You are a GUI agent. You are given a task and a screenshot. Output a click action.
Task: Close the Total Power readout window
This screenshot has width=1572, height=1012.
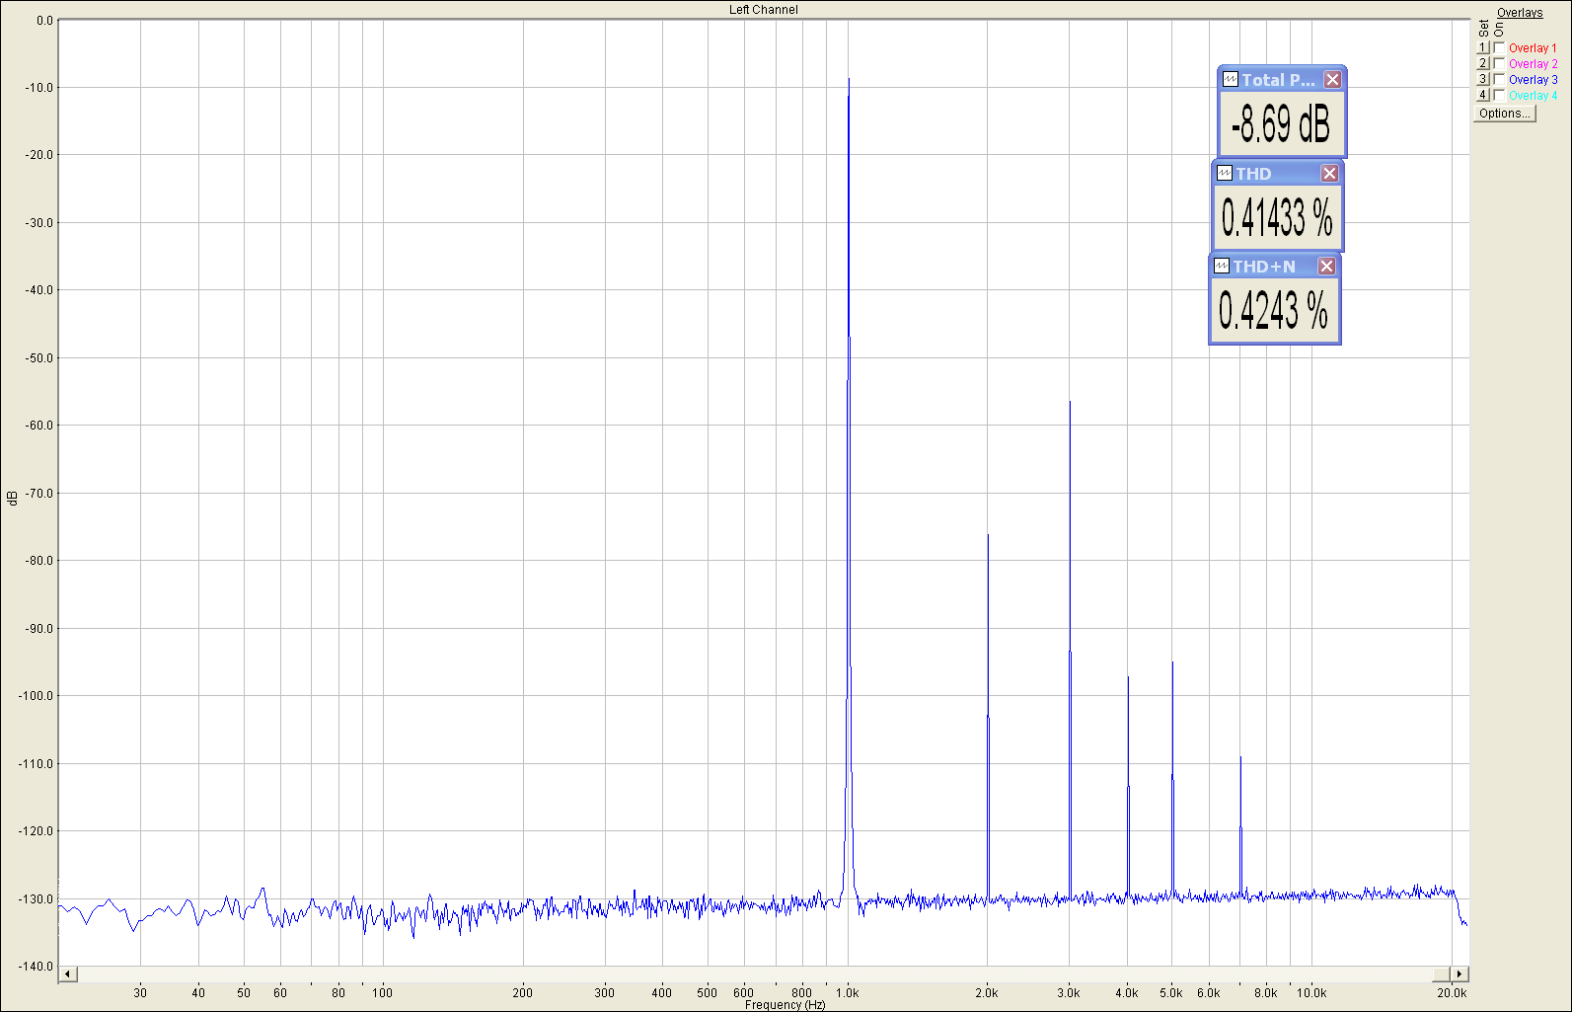1332,80
